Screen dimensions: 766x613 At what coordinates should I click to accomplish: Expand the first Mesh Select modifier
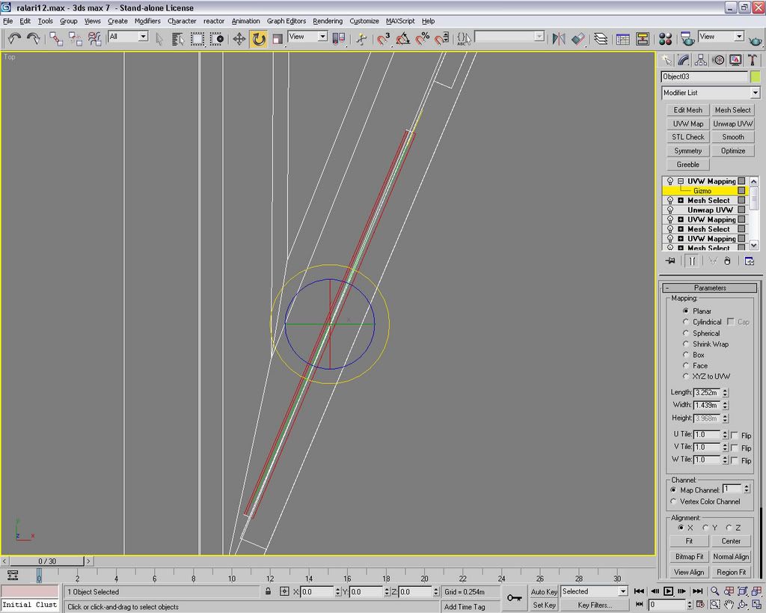click(x=681, y=201)
